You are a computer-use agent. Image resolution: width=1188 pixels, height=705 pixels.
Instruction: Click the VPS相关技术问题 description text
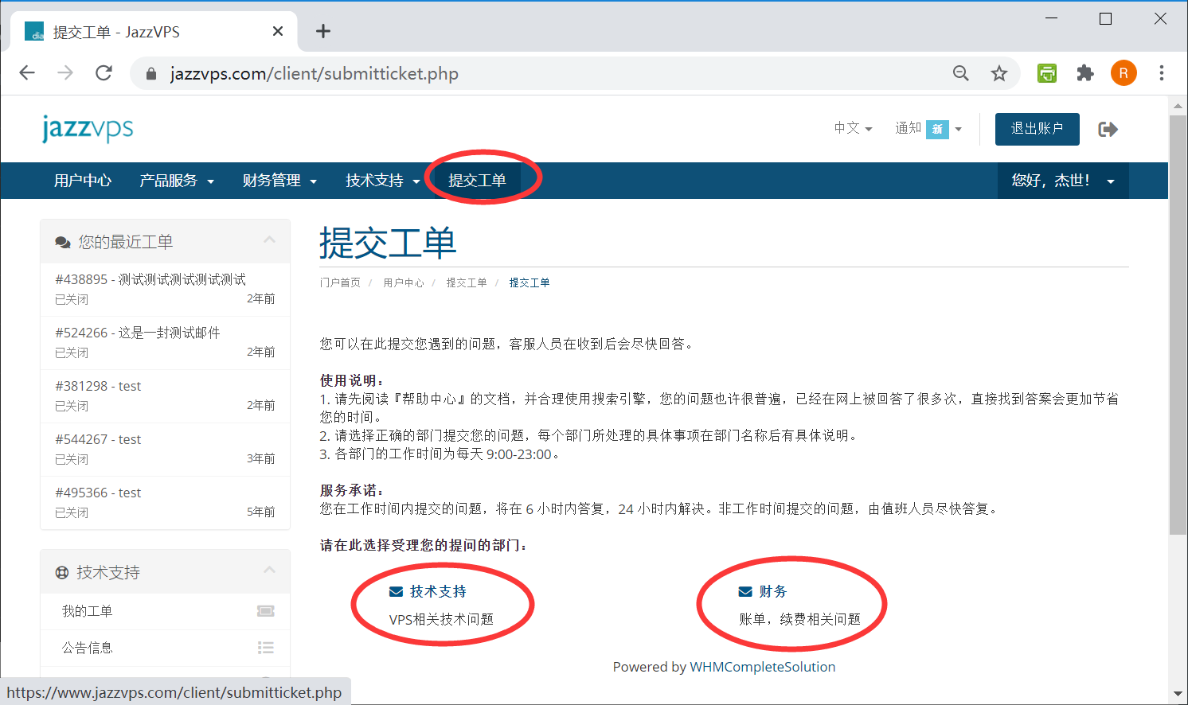[x=441, y=619]
